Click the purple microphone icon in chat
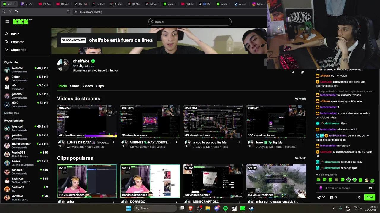Viewport: 380px width, 213px height. point(321,188)
